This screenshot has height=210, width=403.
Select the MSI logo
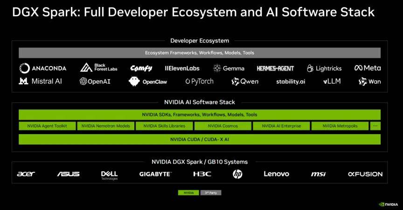pyautogui.click(x=318, y=174)
